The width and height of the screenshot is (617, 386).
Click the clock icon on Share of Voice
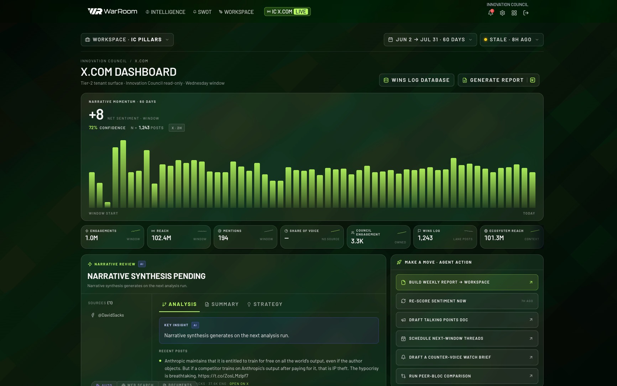[286, 231]
